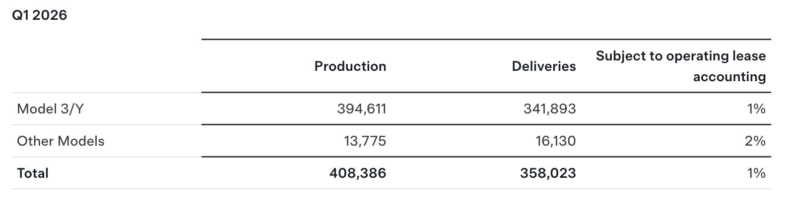Viewport: 794px width, 211px height.
Task: Select total production value 408,386
Action: pyautogui.click(x=358, y=173)
